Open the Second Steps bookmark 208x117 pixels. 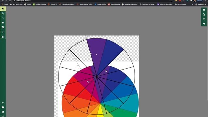[114, 4]
